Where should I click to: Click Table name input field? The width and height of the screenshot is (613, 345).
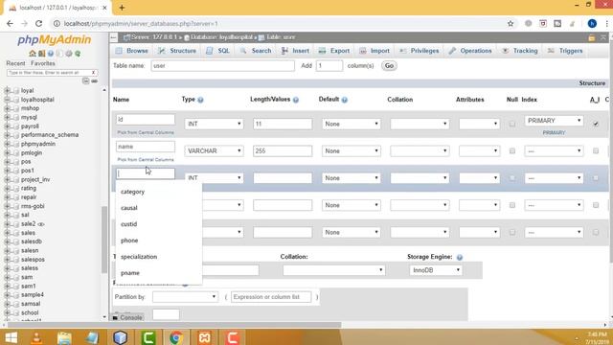(x=223, y=66)
